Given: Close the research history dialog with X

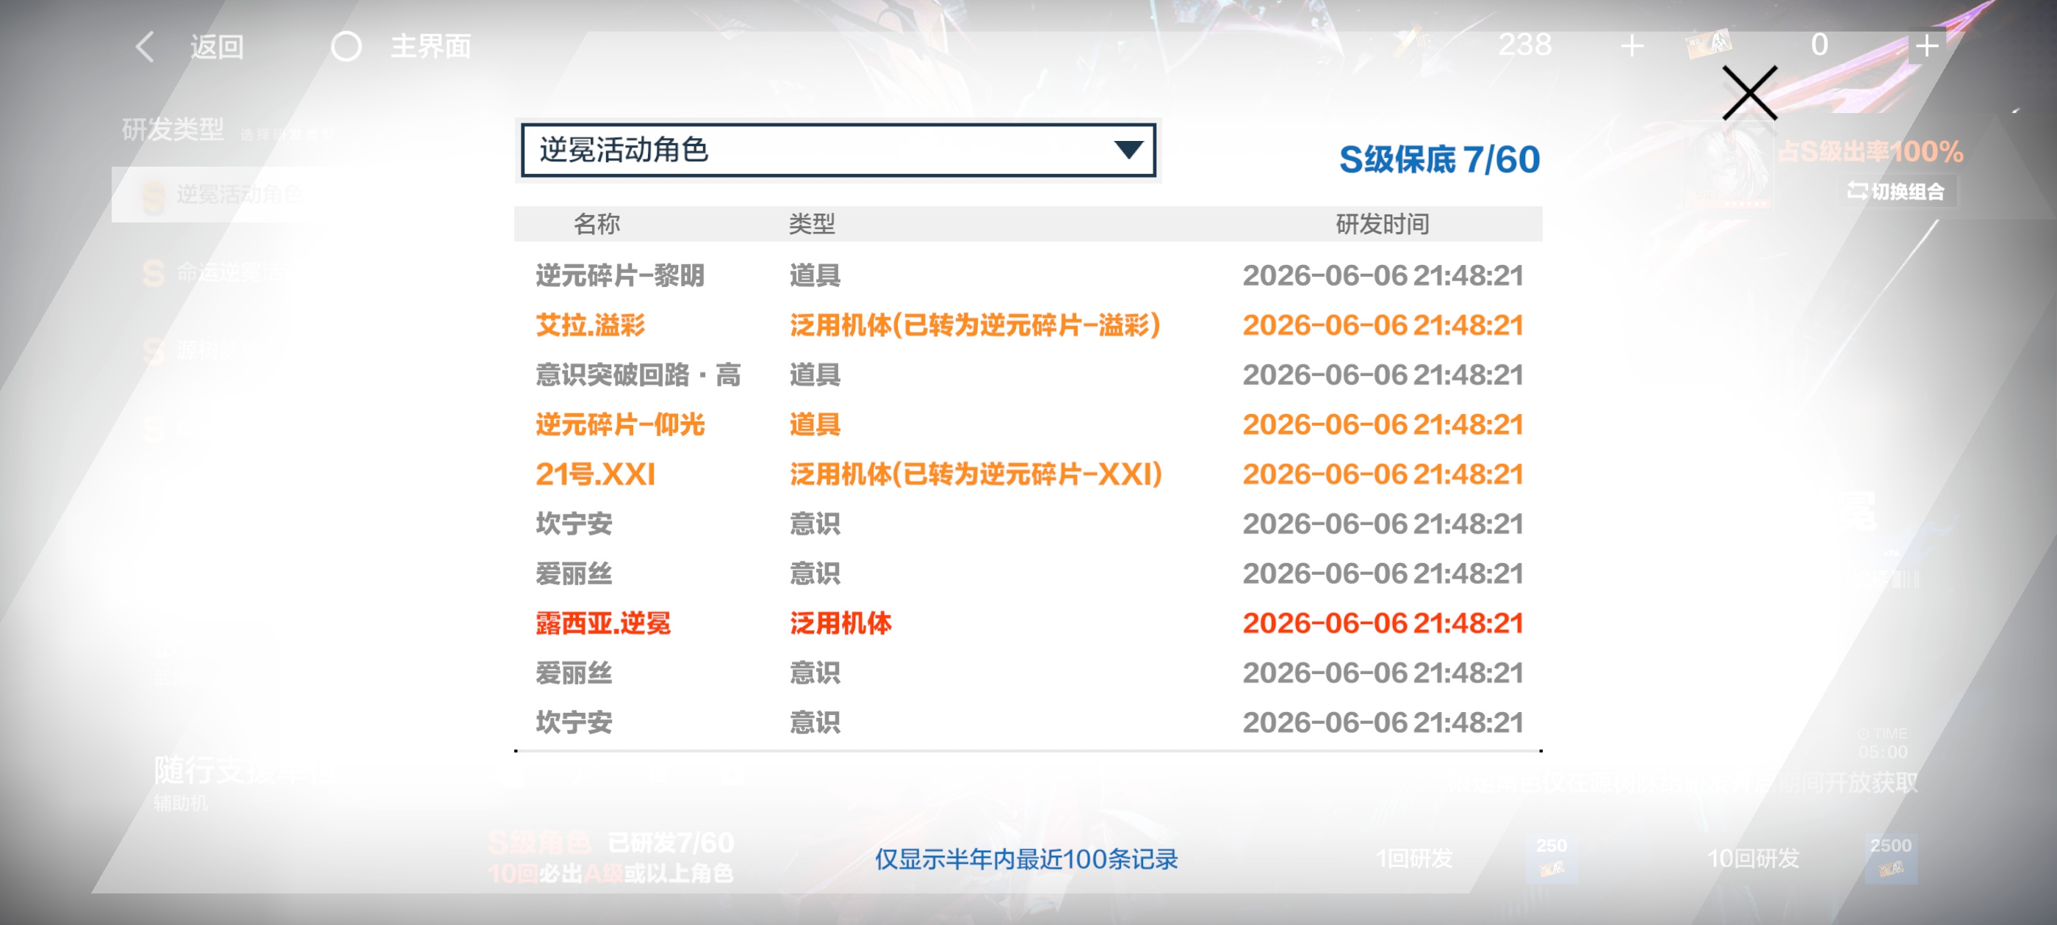Looking at the screenshot, I should click(x=1748, y=92).
